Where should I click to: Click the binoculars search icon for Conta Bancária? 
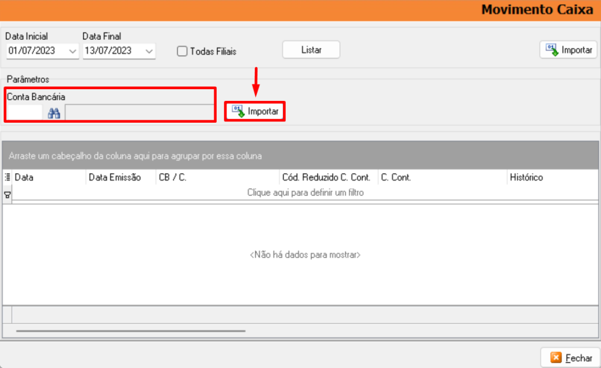(x=53, y=113)
